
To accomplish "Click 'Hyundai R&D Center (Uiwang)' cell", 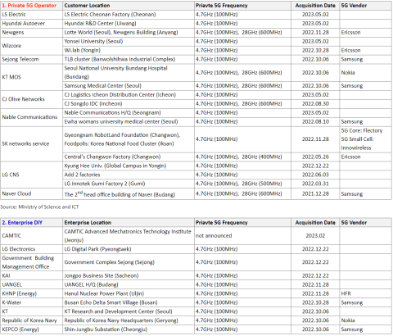I will pos(129,24).
